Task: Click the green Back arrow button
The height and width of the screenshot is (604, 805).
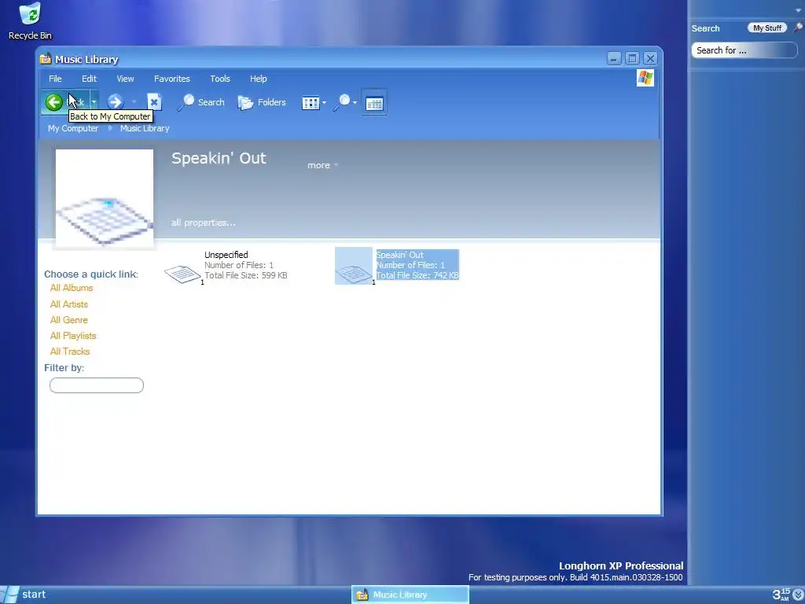Action: click(x=54, y=102)
